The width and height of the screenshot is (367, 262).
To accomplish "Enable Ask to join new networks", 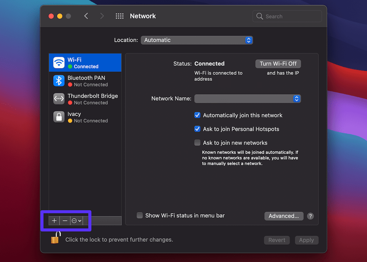I will click(x=197, y=142).
